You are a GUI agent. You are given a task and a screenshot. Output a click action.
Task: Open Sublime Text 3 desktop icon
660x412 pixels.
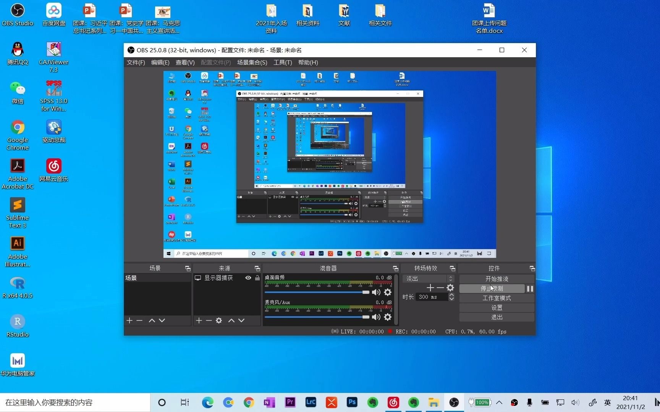[x=18, y=213]
